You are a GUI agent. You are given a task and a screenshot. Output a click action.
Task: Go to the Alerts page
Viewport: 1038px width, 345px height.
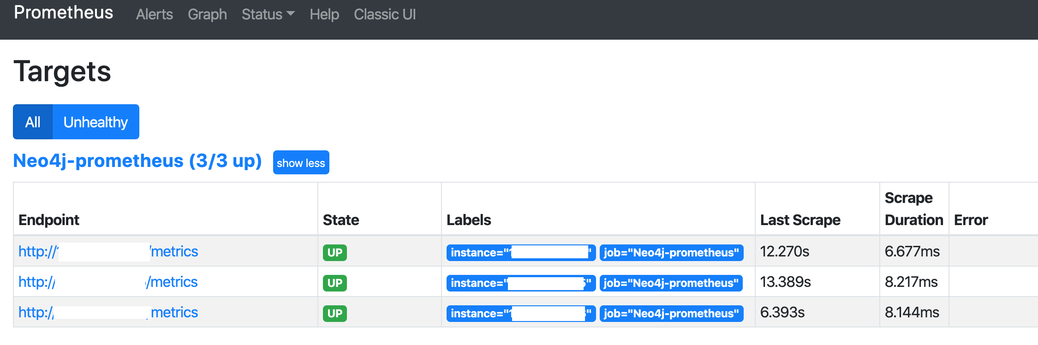155,14
